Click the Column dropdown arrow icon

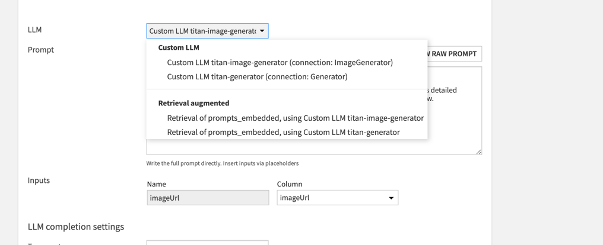391,198
